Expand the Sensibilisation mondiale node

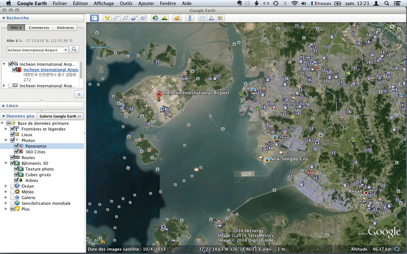(6, 204)
